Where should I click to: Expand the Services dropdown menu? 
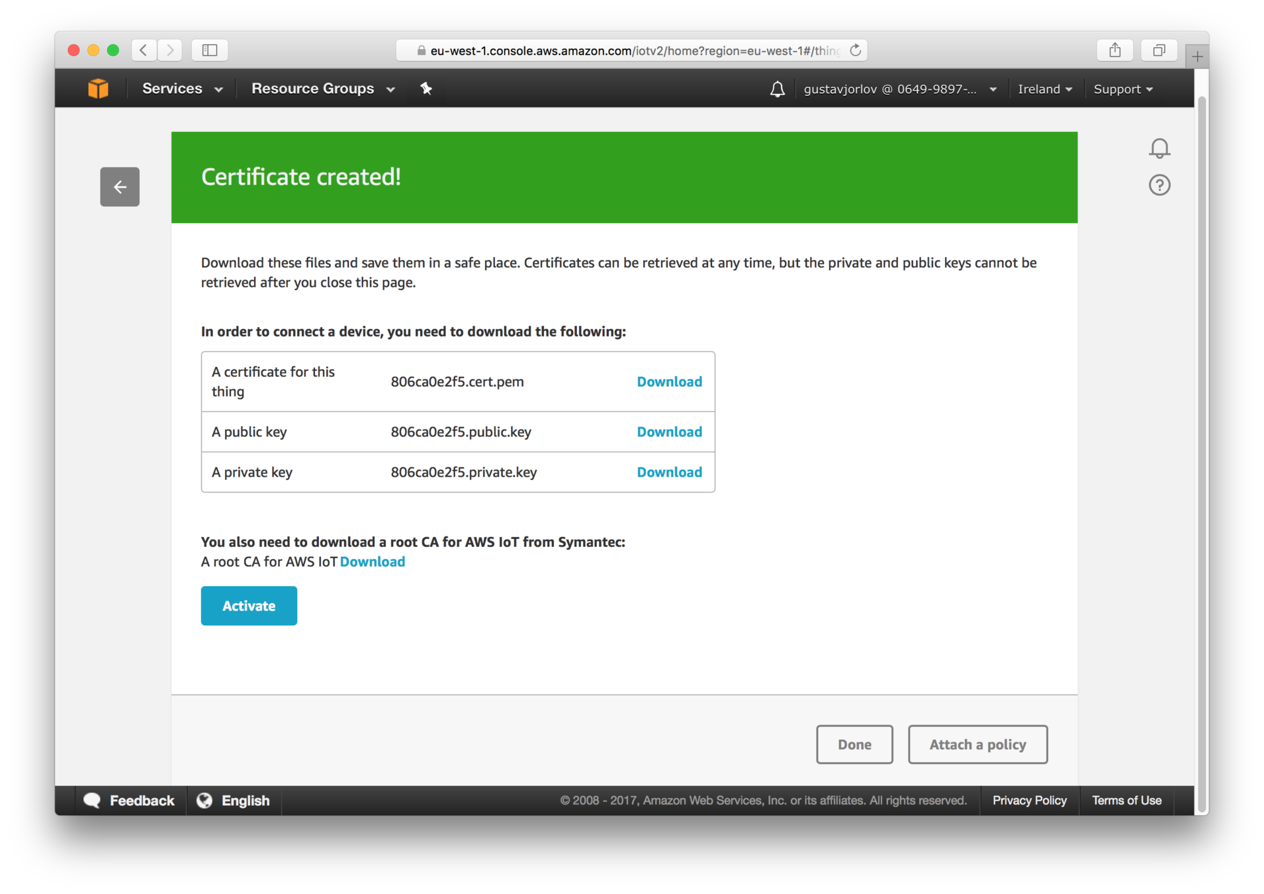coord(182,89)
